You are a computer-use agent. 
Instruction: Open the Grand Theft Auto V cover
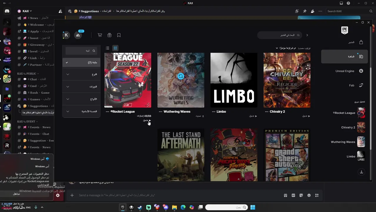coord(287,155)
